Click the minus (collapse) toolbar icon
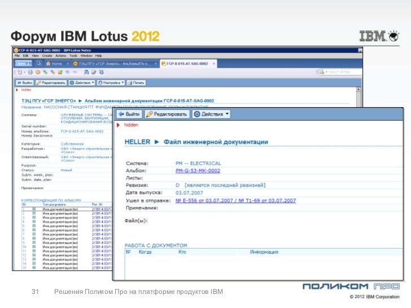The image size is (411, 308). (75, 72)
